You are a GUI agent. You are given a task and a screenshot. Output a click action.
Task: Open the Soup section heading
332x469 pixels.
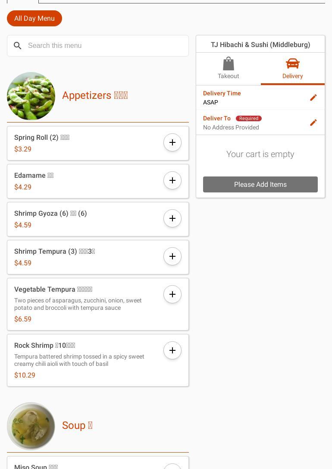coord(77,425)
